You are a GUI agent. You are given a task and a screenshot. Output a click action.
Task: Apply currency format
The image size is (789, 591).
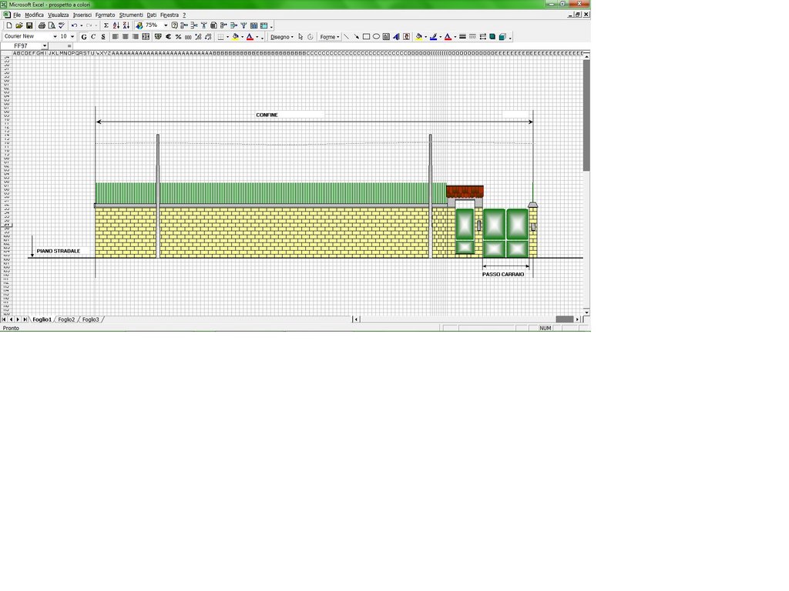(x=158, y=37)
